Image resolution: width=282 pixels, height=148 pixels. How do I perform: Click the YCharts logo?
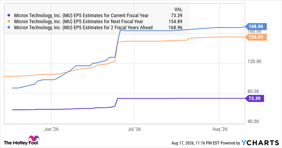[x=260, y=143]
